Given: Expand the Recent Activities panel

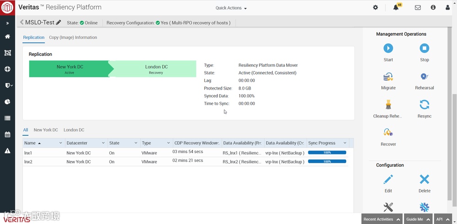Looking at the screenshot, I should click(x=382, y=219).
